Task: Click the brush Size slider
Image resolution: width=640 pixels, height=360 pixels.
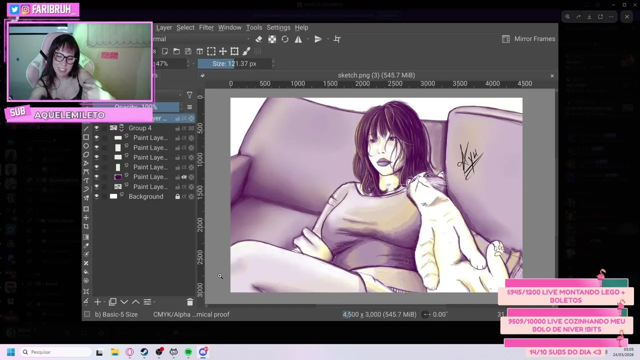Action: point(235,63)
